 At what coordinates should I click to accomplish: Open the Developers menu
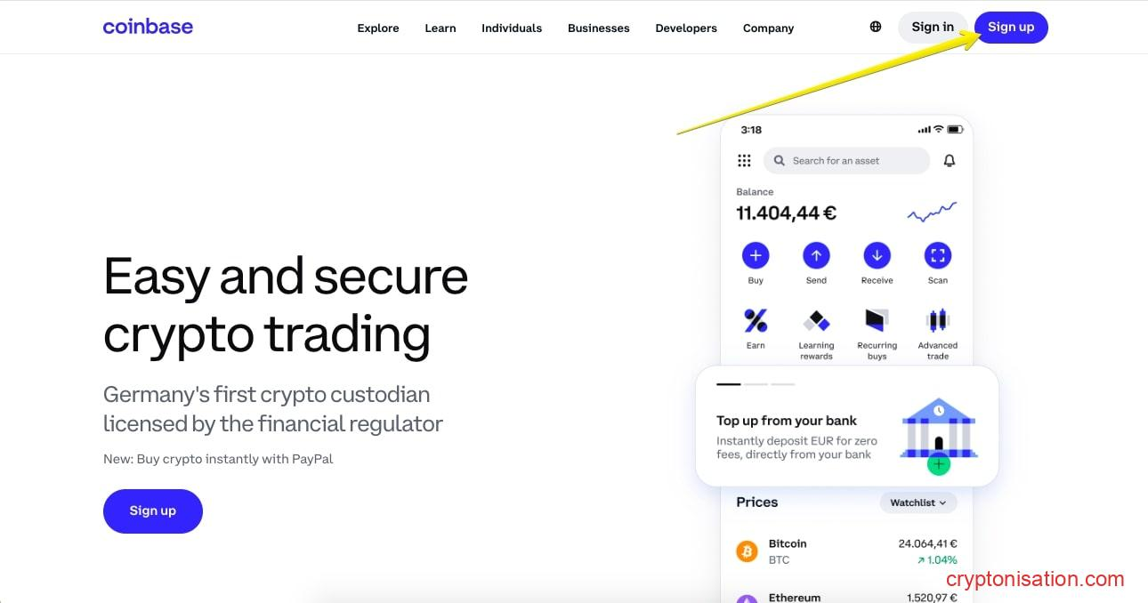(686, 28)
